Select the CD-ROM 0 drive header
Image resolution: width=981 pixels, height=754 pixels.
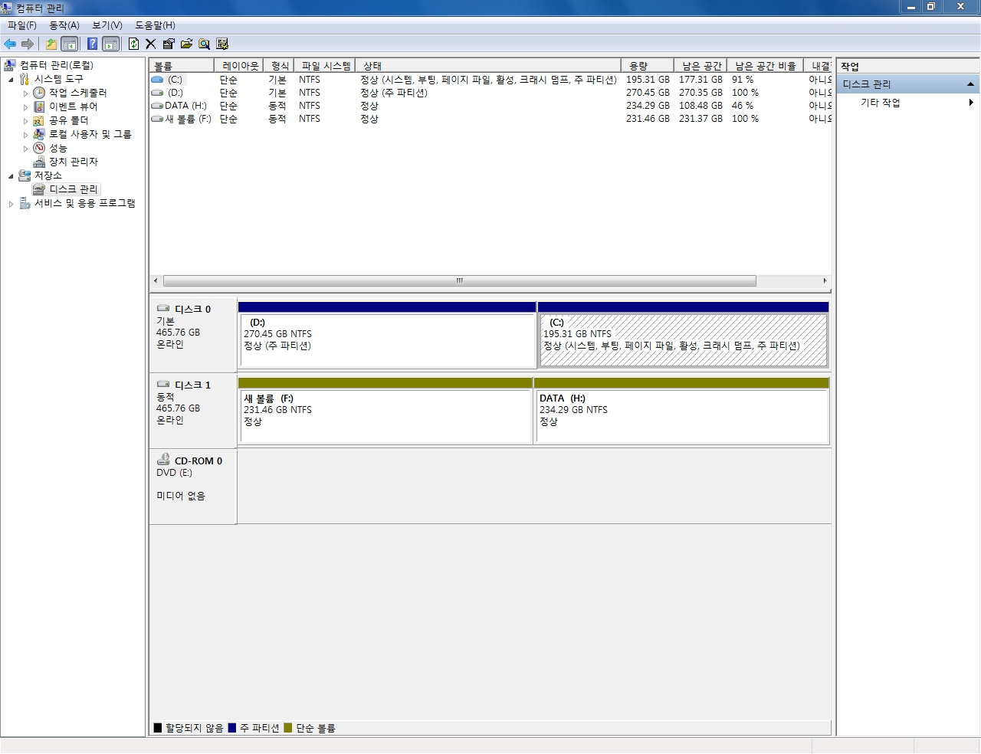193,487
